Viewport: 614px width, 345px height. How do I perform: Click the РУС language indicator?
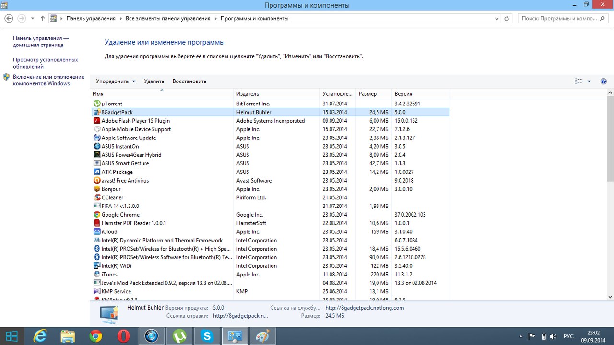tap(568, 336)
